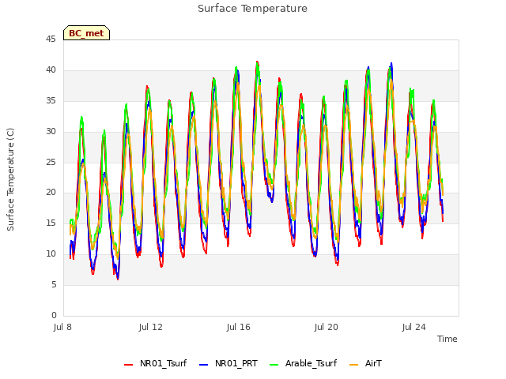Click the orange AirT legend color marker

[x=353, y=365]
